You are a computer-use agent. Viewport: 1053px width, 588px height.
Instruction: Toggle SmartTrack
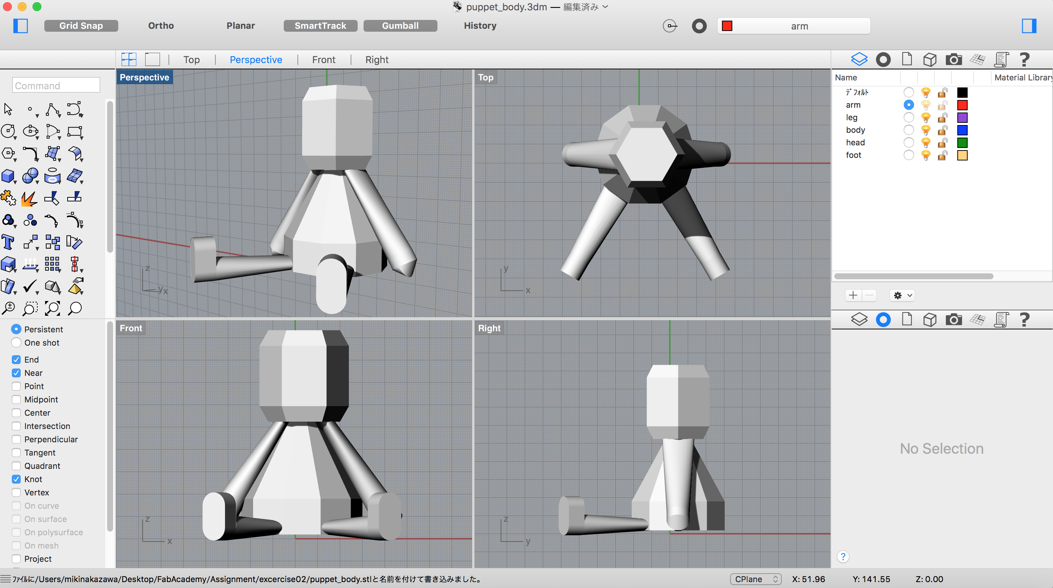[x=320, y=26]
